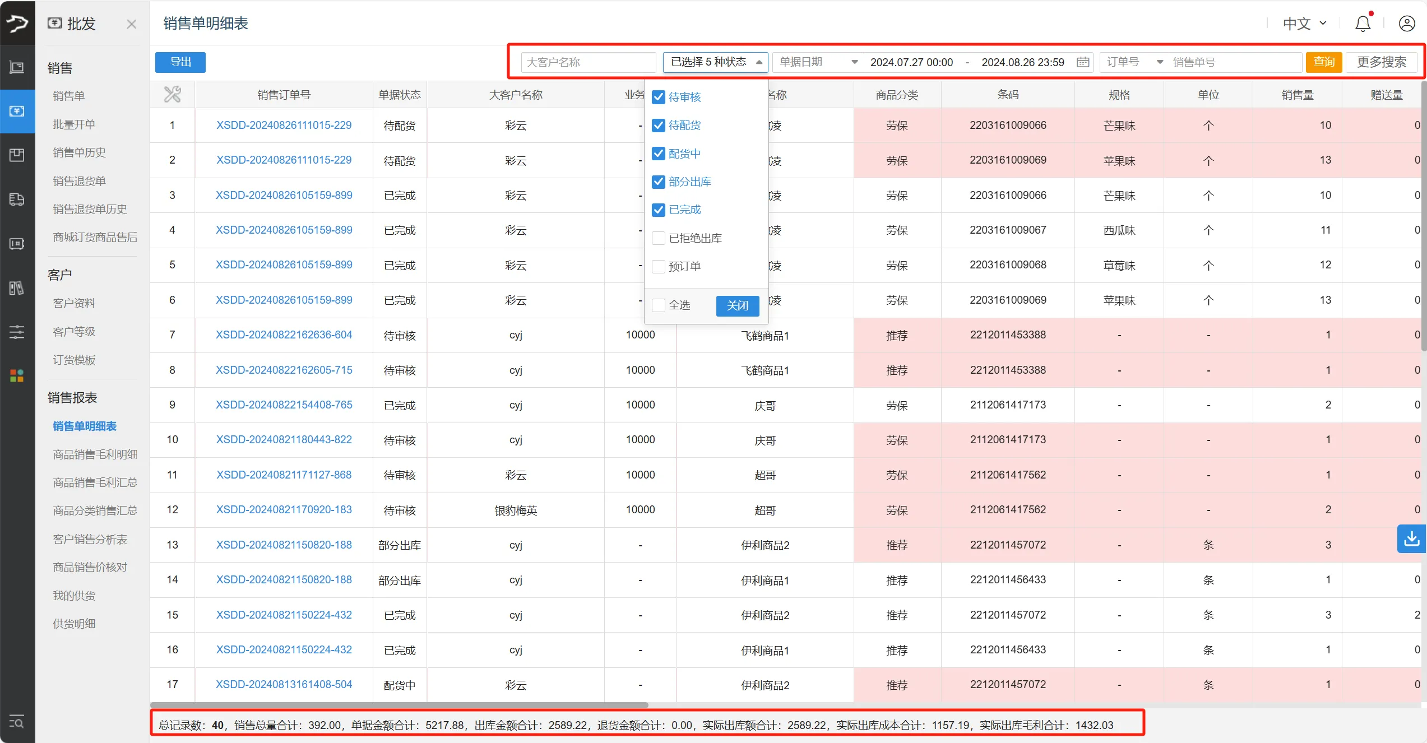Image resolution: width=1427 pixels, height=743 pixels.
Task: Tick the 全选 select-all checkbox
Action: point(659,305)
